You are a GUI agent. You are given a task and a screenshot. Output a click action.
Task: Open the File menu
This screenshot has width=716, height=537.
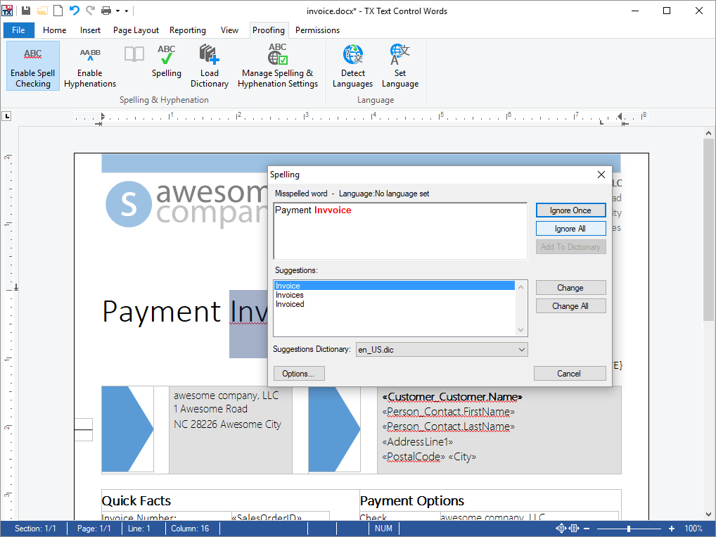(18, 30)
